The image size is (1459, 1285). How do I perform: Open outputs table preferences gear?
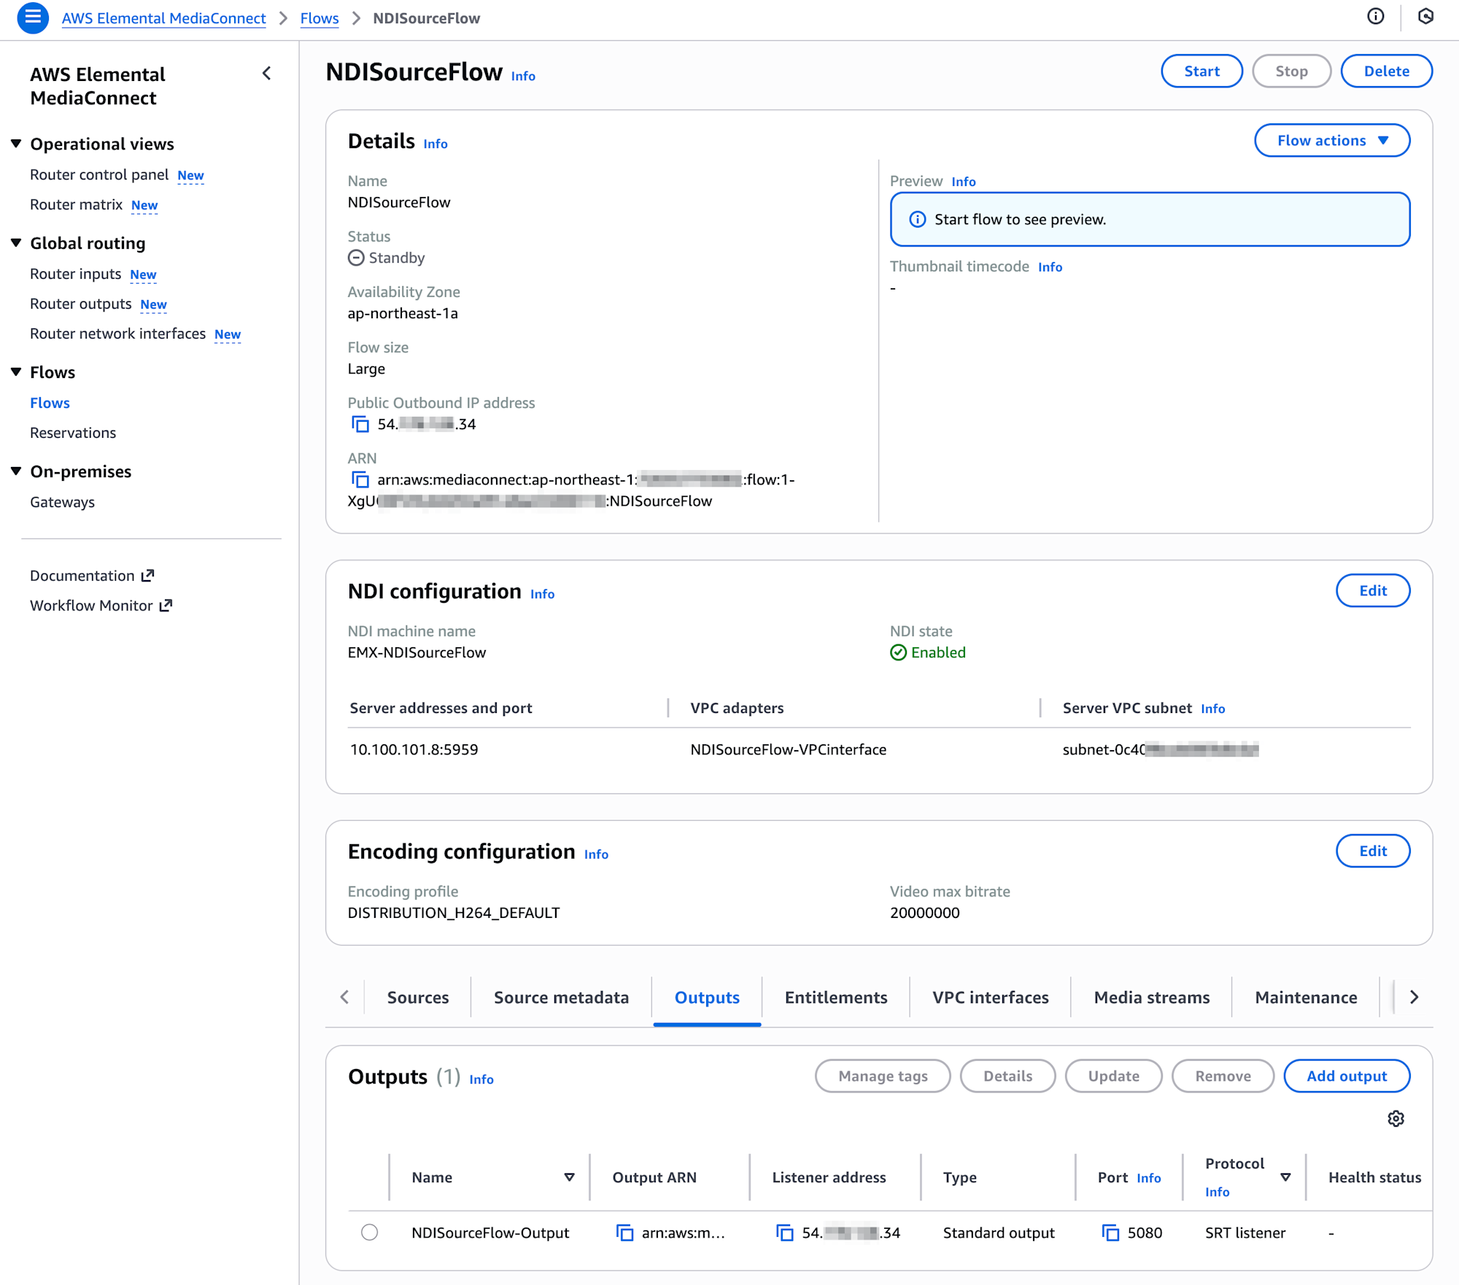tap(1396, 1119)
